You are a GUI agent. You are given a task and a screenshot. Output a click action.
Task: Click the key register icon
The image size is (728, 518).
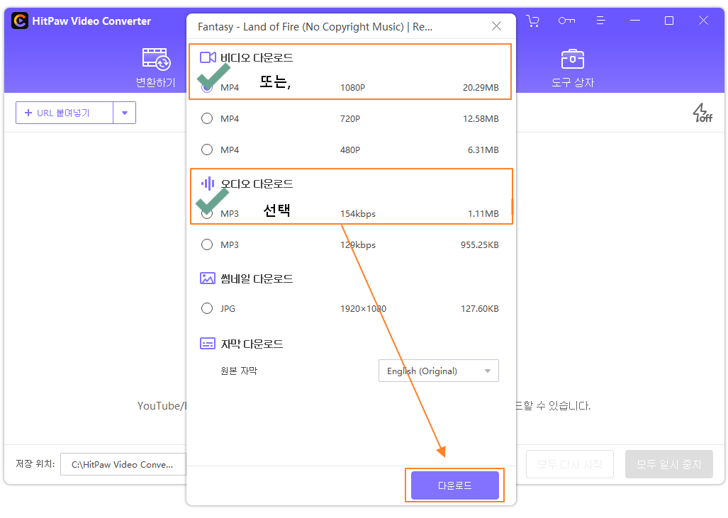[x=566, y=21]
